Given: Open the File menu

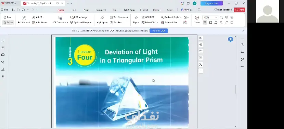Looking at the screenshot, I should pos(4,10).
